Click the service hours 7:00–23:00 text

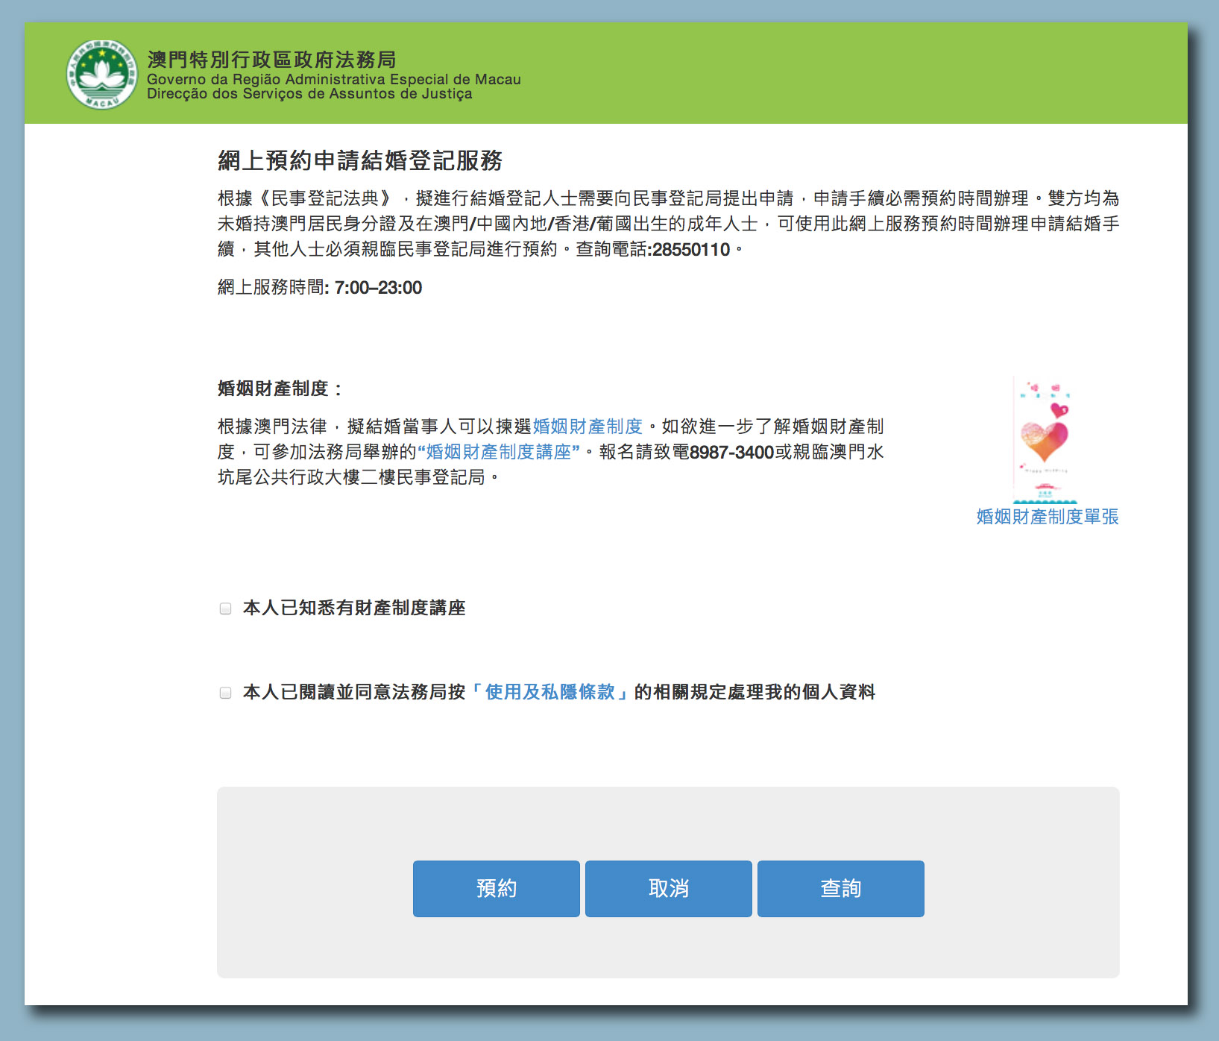pos(378,288)
